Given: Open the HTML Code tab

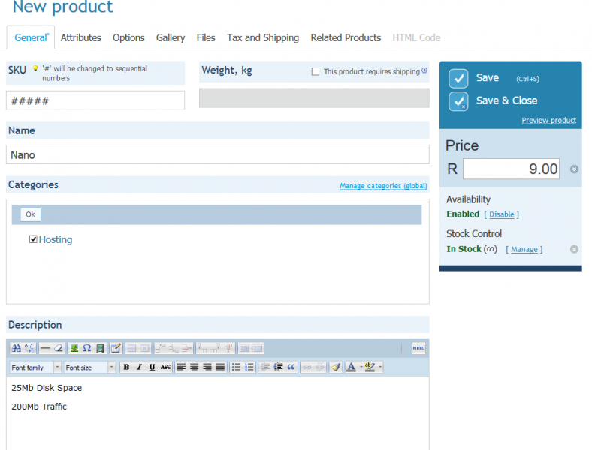Looking at the screenshot, I should 416,37.
